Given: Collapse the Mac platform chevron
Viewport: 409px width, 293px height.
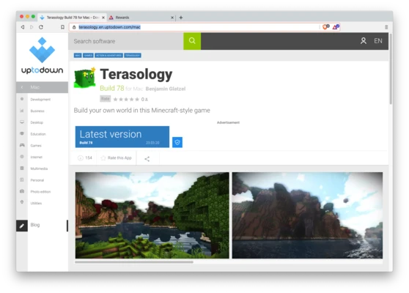Looking at the screenshot, I should coord(22,87).
